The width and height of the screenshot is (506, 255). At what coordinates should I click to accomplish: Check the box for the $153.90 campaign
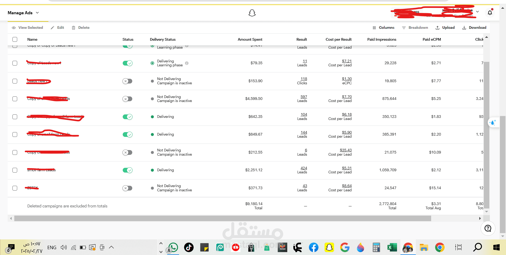tap(15, 81)
